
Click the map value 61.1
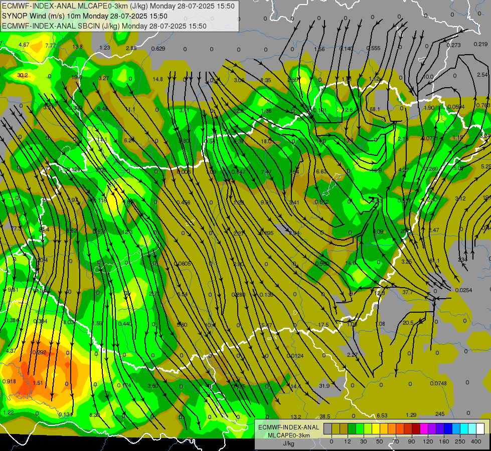click(x=434, y=261)
